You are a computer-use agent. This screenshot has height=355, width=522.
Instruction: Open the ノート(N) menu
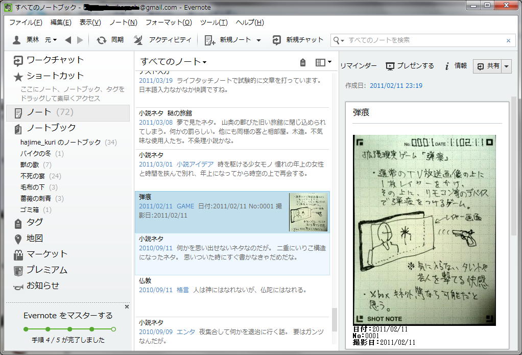123,22
